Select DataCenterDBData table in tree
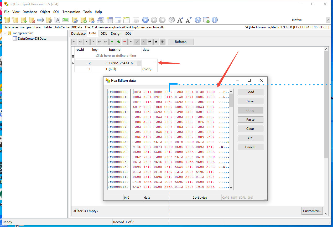Viewport: 333px width, 227px height. (32, 39)
